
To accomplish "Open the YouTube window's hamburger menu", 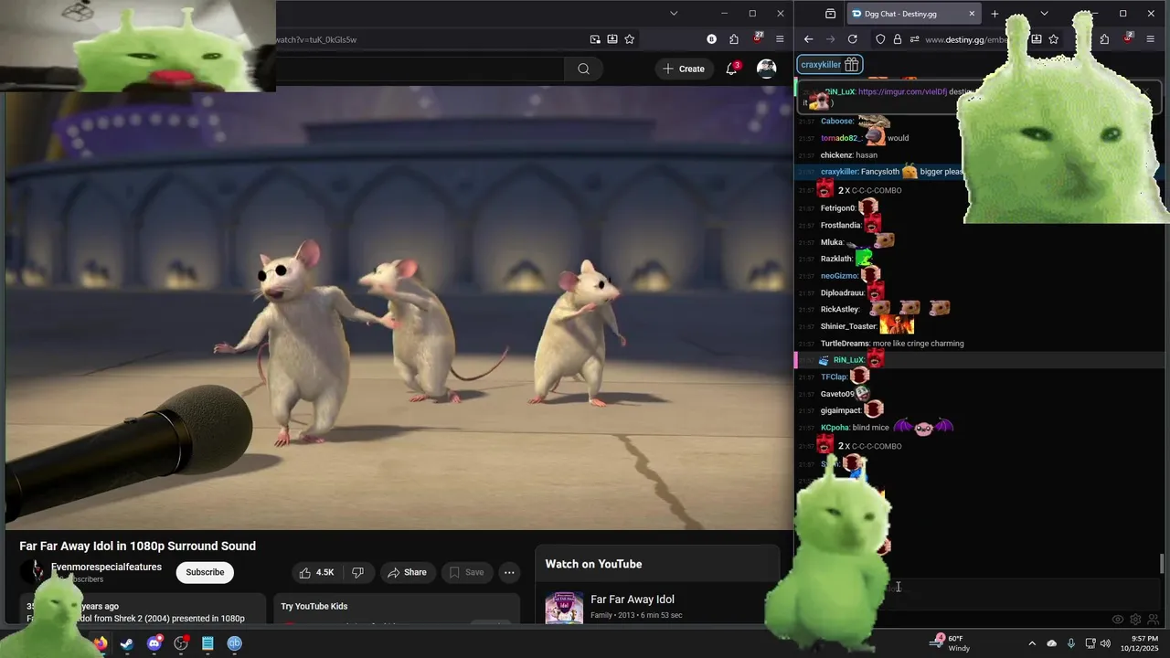I will [x=780, y=39].
